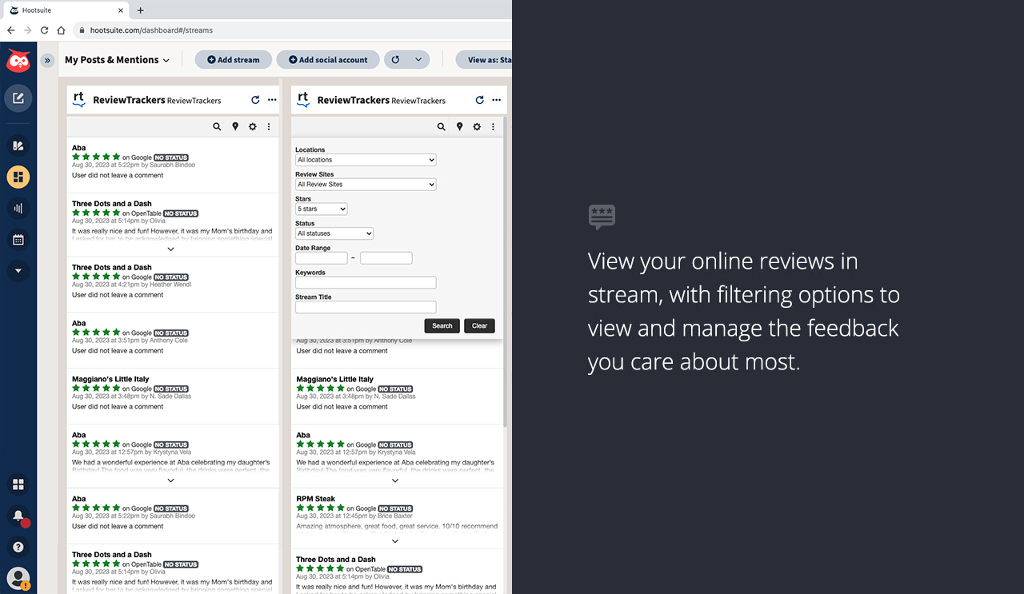Expand the RPM Steak review
This screenshot has height=594, width=1024.
tap(395, 541)
